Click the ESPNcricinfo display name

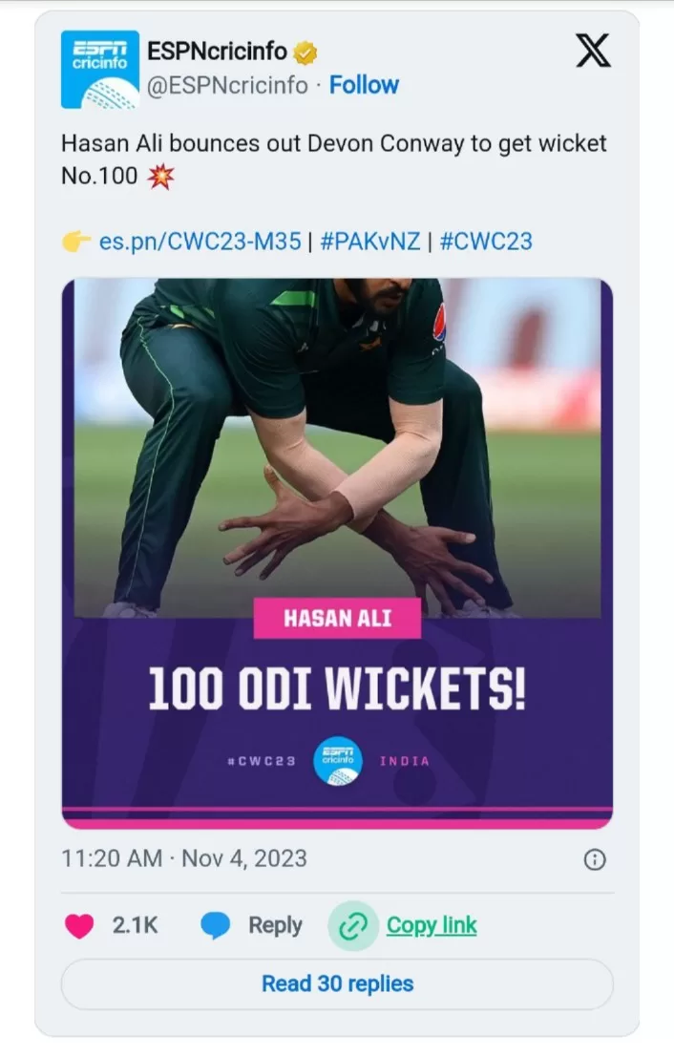[217, 52]
